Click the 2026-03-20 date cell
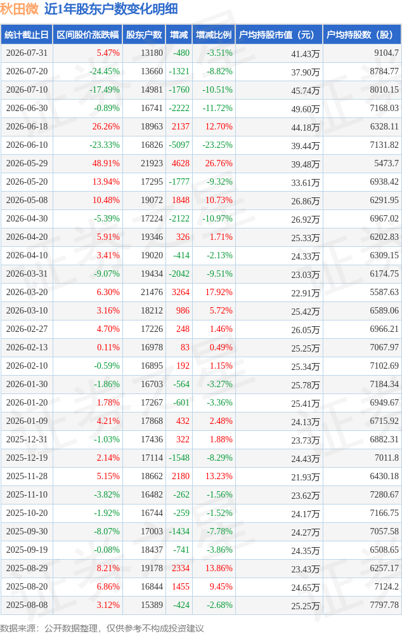Viewport: 402px width, 634px height. [x=27, y=293]
